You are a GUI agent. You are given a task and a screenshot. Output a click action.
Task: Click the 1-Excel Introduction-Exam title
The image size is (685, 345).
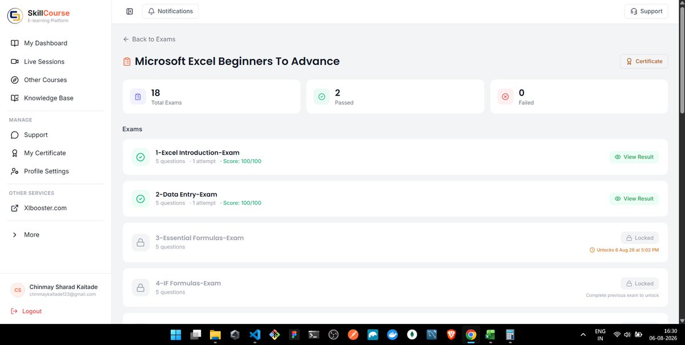198,153
